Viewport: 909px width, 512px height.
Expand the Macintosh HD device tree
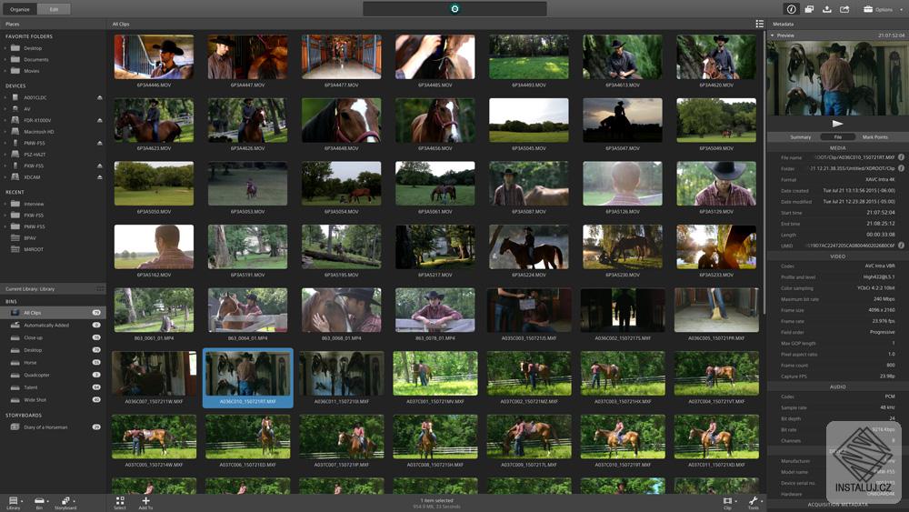point(5,132)
